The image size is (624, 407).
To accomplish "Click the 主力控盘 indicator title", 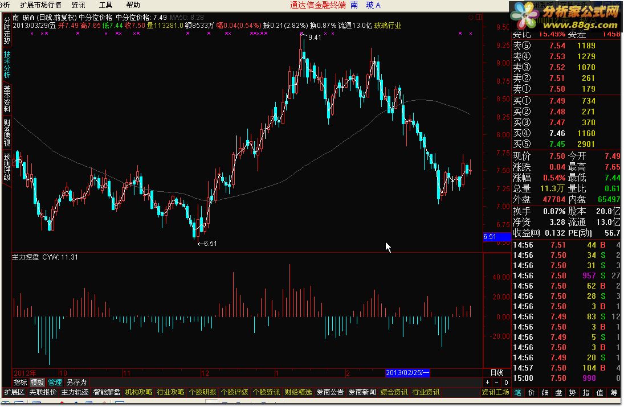I will [26, 257].
